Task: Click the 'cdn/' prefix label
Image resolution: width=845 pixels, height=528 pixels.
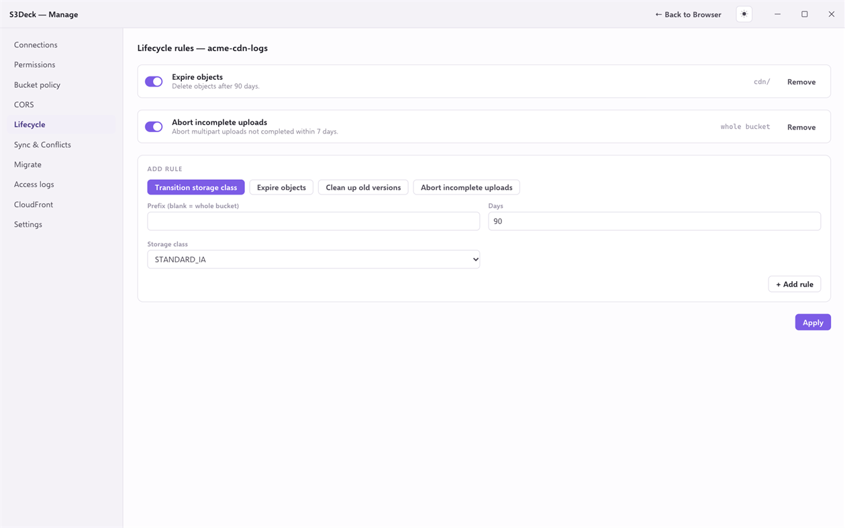Action: pos(762,82)
